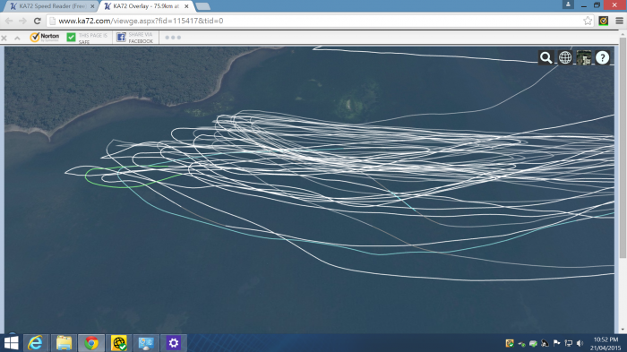Image resolution: width=627 pixels, height=352 pixels.
Task: Share via Facebook in Norton toolbar
Action: point(134,38)
